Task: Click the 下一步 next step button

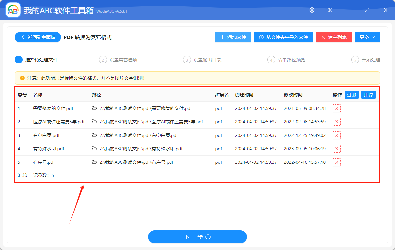Action: [197, 237]
